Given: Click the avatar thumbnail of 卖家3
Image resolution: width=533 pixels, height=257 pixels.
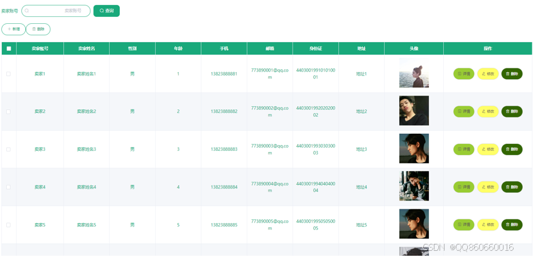Looking at the screenshot, I should (414, 148).
